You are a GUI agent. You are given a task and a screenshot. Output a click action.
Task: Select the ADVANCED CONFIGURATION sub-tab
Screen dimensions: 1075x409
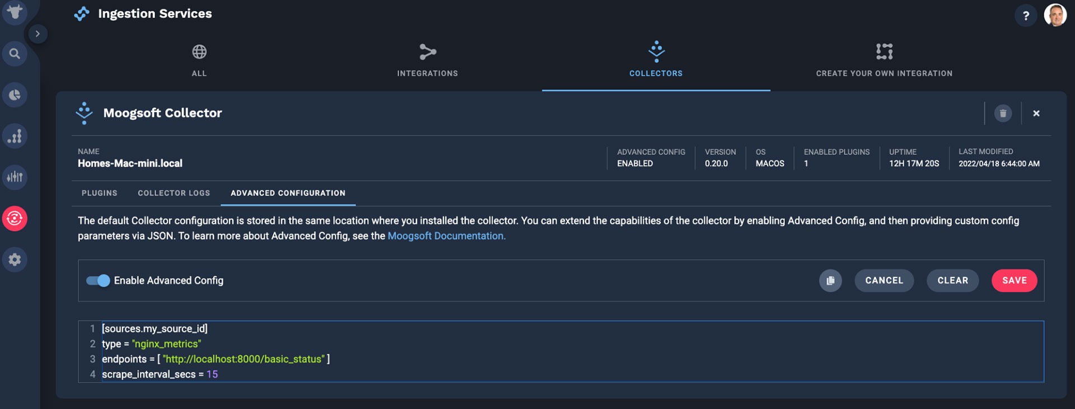288,193
